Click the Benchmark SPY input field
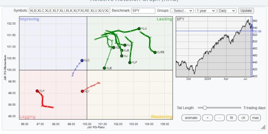Viewport: 268px width, 134px height. 143,11
